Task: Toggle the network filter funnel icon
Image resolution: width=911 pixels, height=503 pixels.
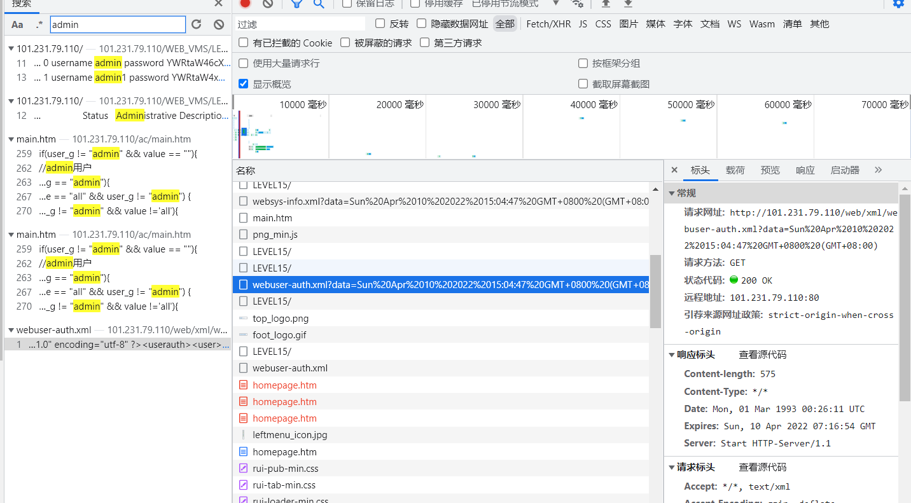Action: tap(296, 3)
